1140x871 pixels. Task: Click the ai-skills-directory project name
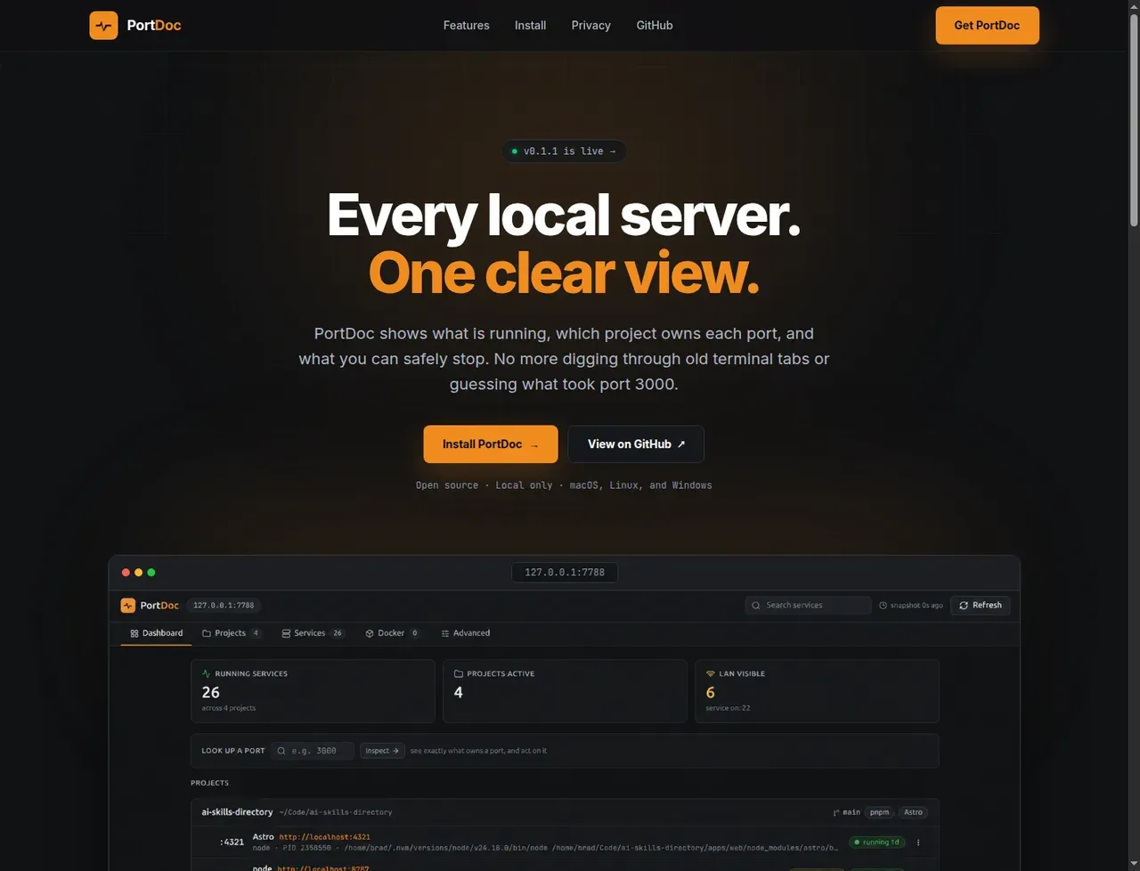pyautogui.click(x=237, y=812)
